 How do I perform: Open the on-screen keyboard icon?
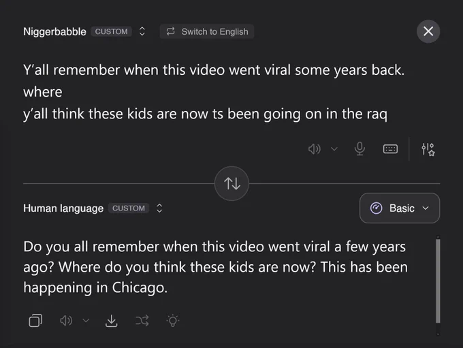coord(390,149)
